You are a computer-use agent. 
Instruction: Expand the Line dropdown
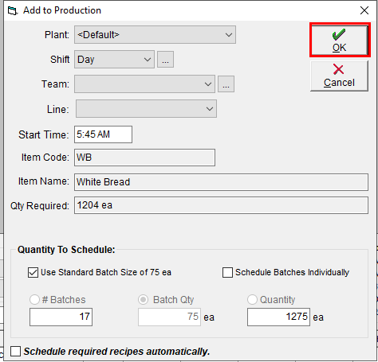(x=146, y=109)
